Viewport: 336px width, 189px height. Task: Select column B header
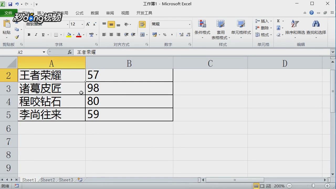pyautogui.click(x=129, y=63)
